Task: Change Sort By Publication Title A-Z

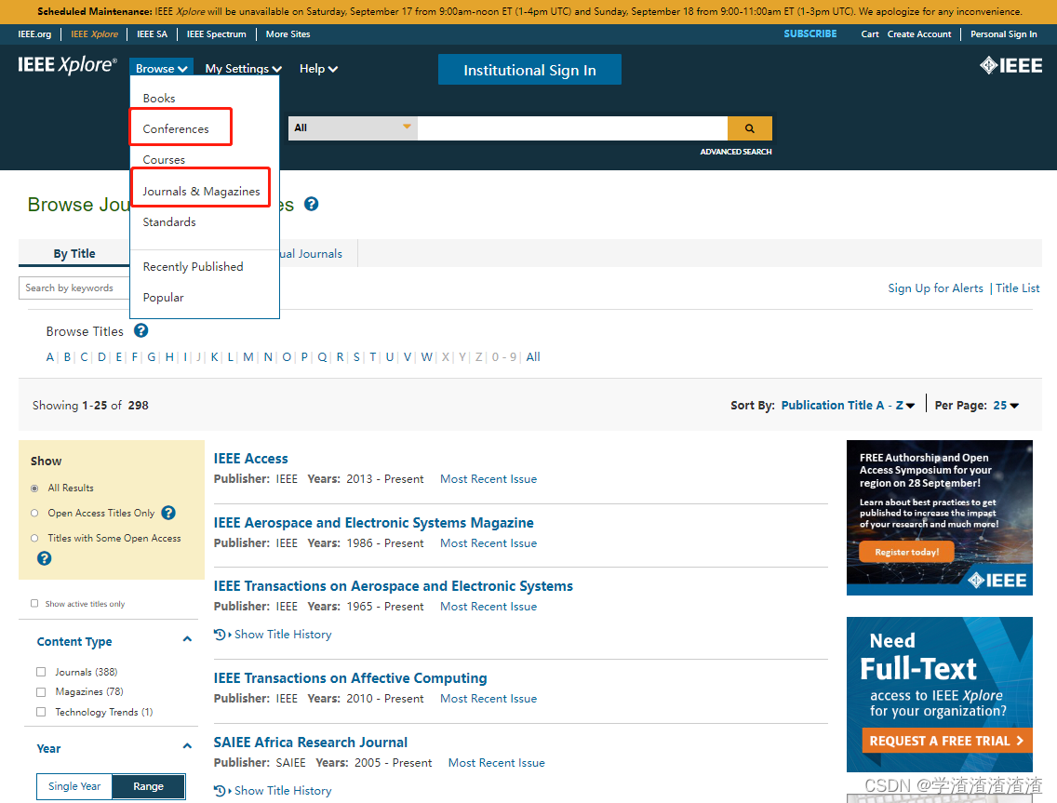Action: click(x=848, y=405)
